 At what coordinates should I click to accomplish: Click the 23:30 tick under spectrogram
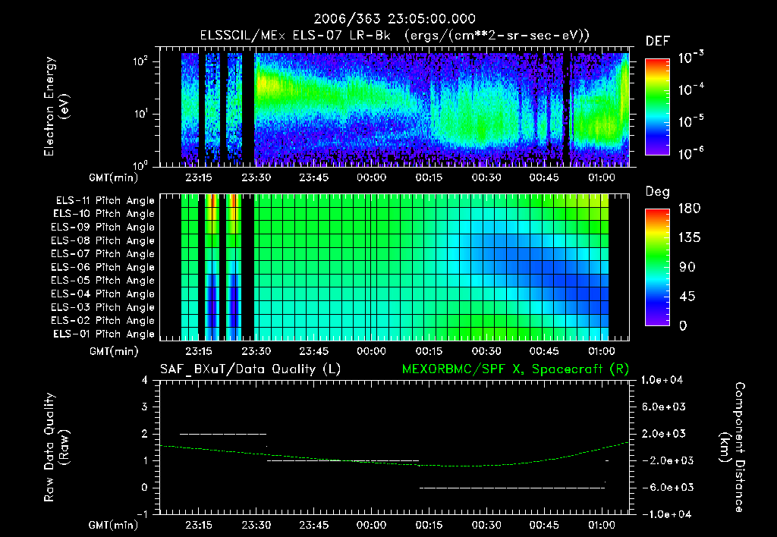click(256, 177)
